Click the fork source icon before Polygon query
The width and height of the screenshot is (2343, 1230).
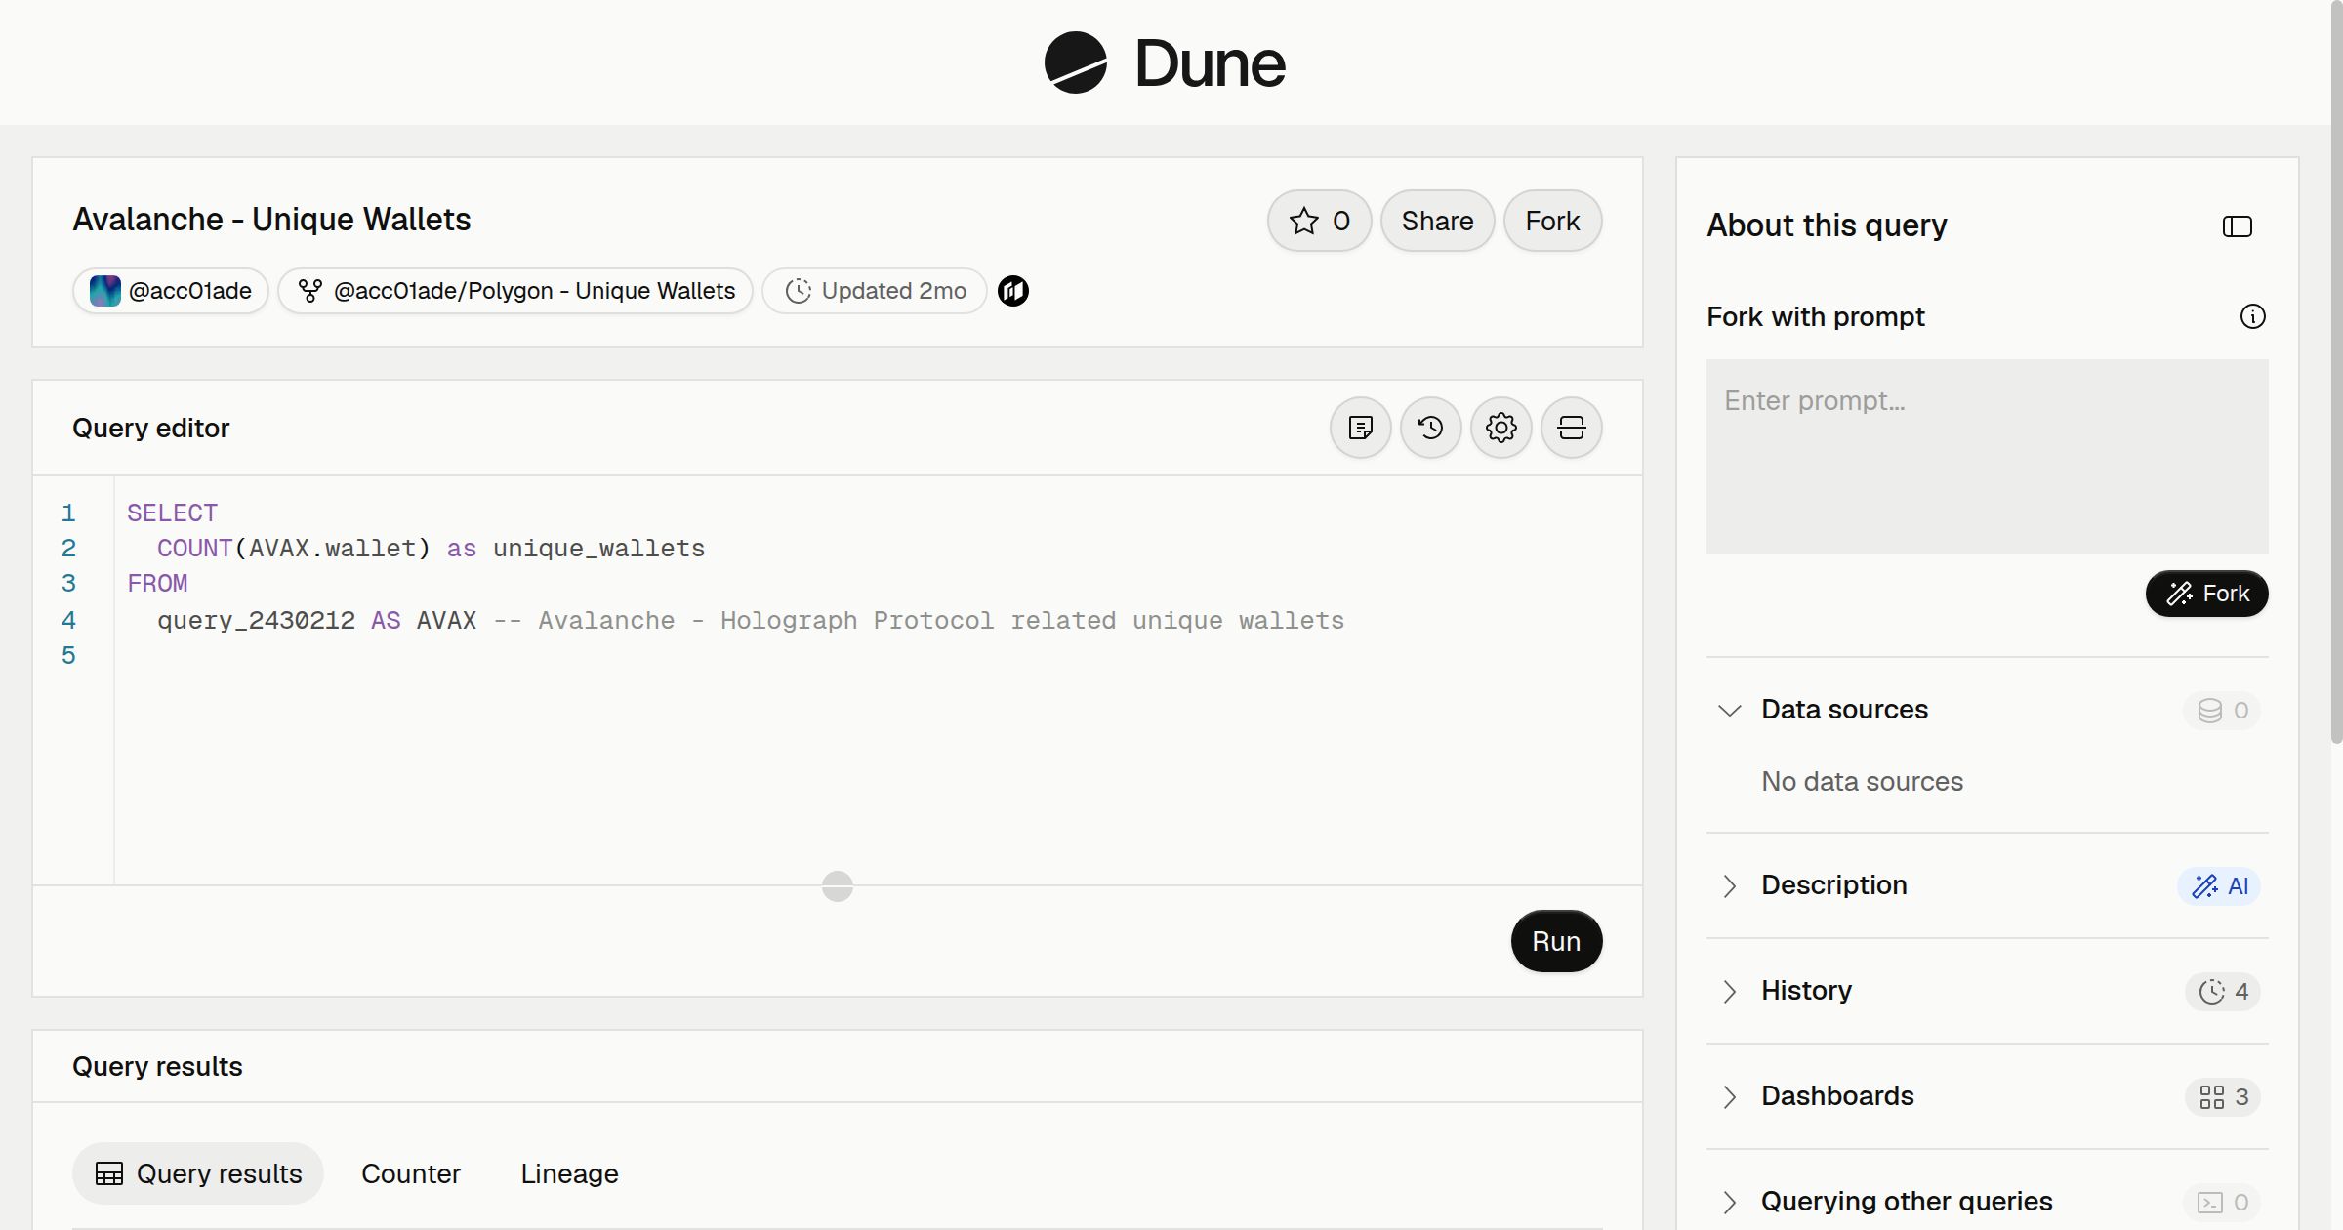[x=310, y=291]
